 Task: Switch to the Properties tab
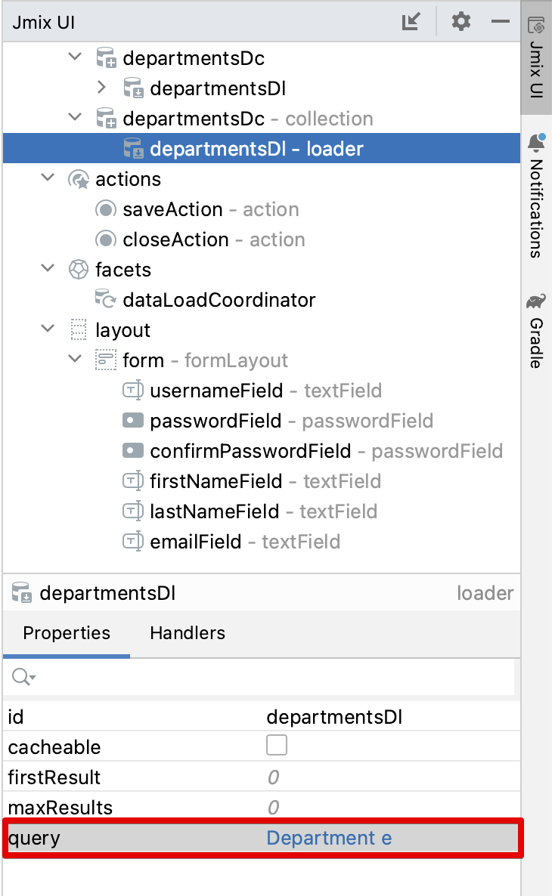[67, 632]
